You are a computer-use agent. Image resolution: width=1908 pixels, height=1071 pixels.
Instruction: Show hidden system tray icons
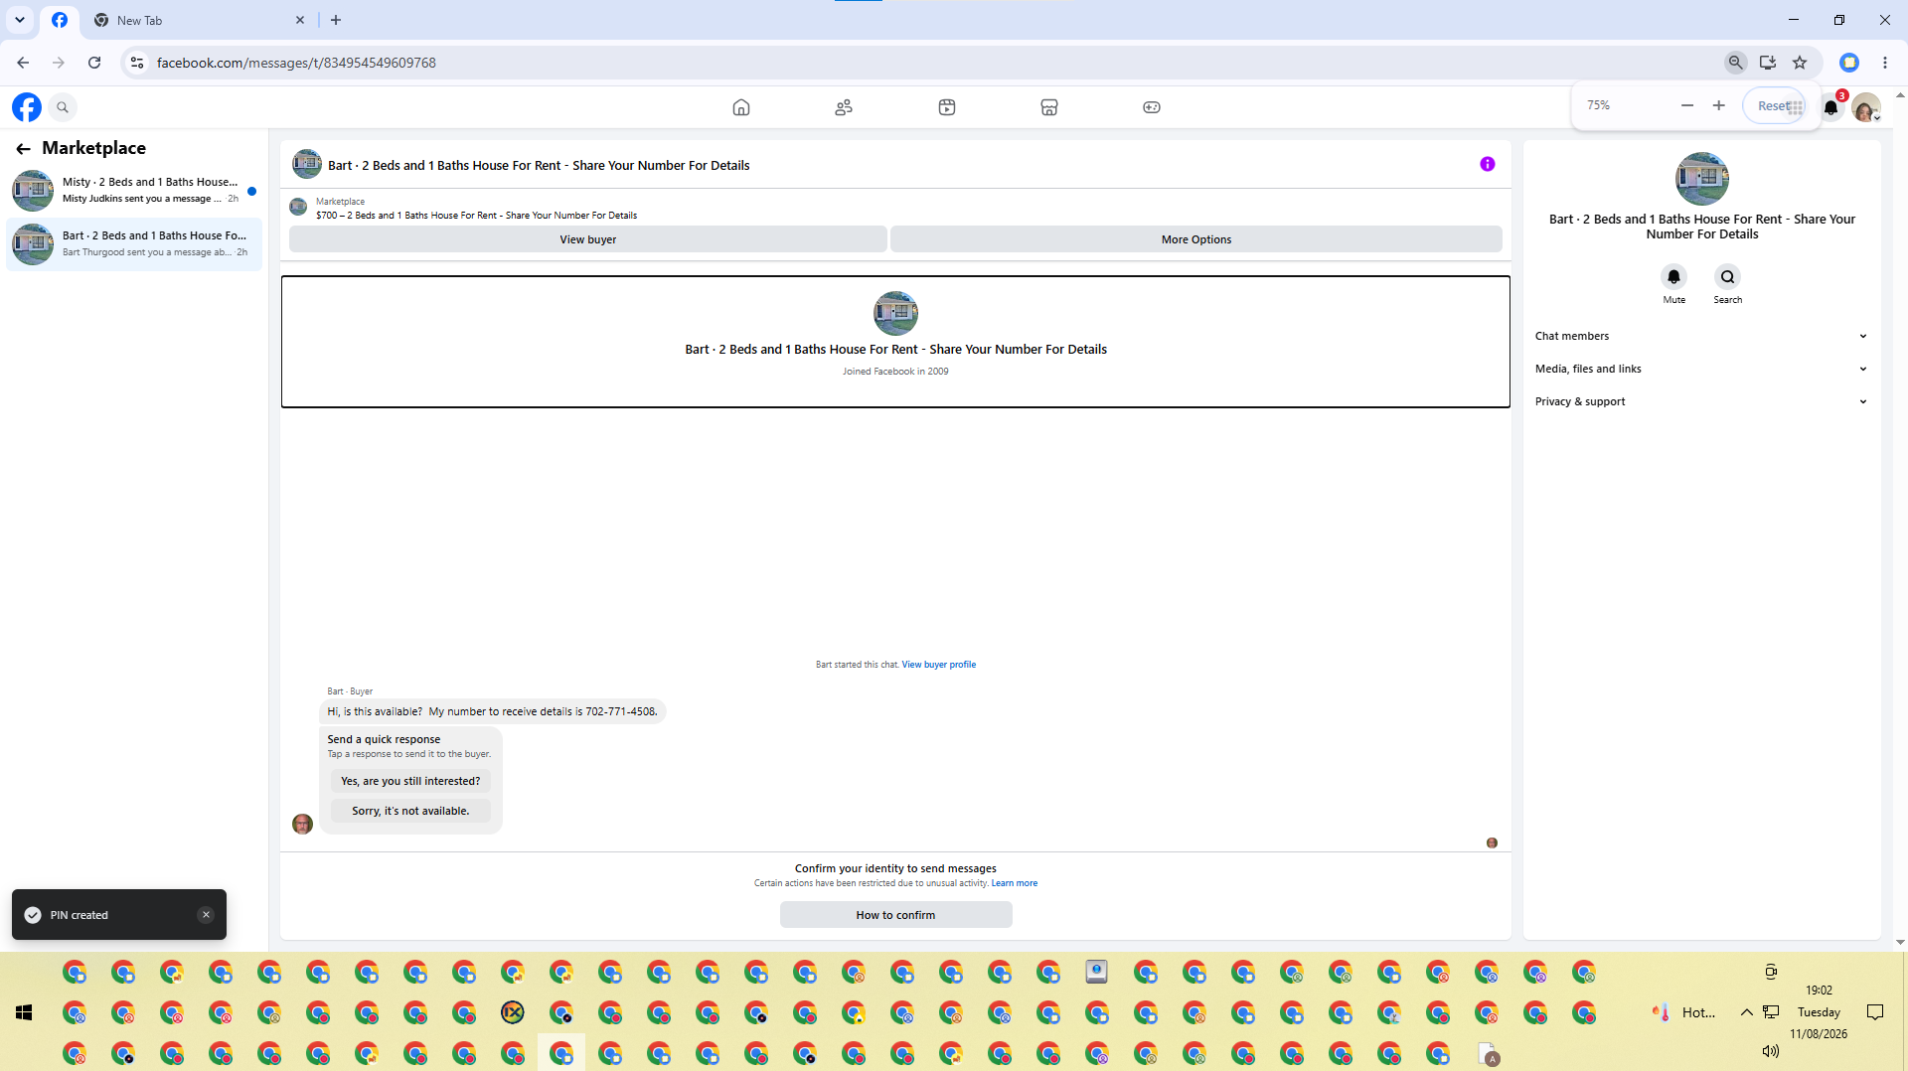click(1746, 1012)
